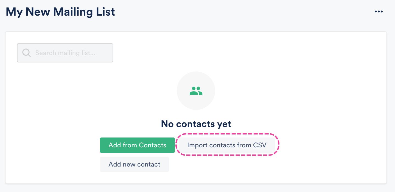395x192 pixels.
Task: Click the No contacts yet heading
Action: (x=196, y=124)
